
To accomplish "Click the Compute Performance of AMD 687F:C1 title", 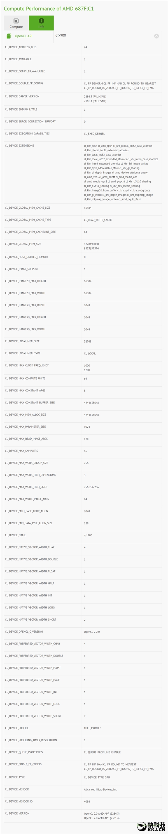I will (x=49, y=9).
